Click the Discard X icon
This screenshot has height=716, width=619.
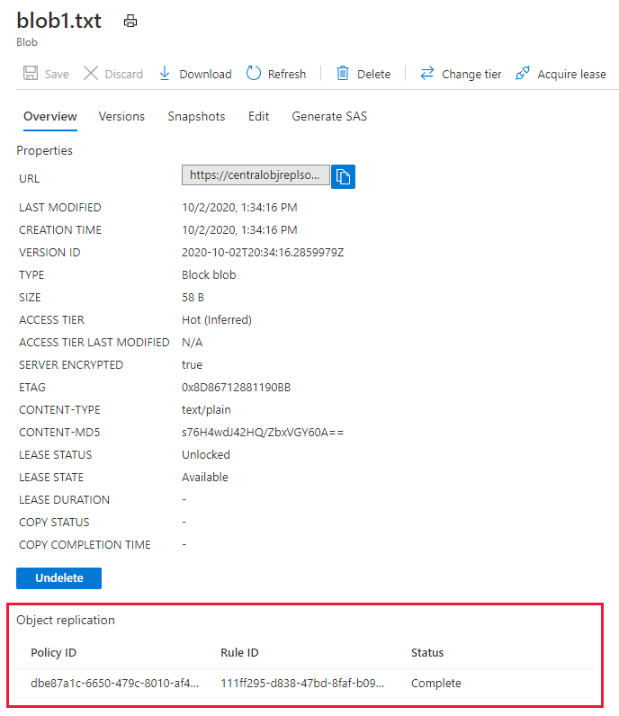click(91, 73)
